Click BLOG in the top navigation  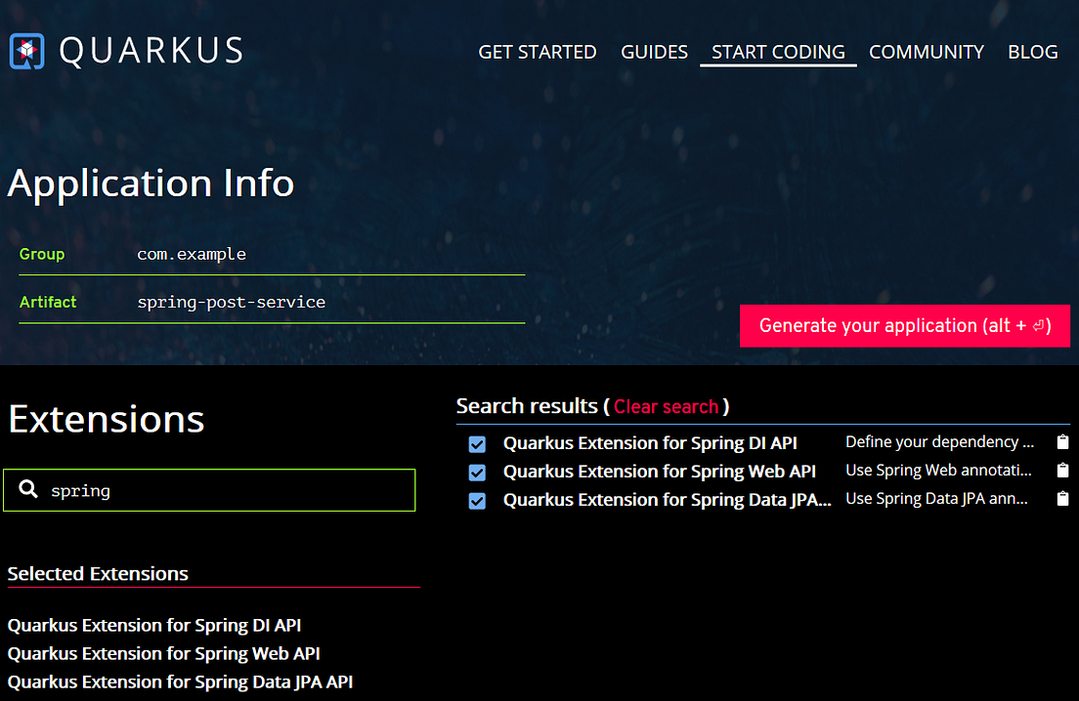1032,52
